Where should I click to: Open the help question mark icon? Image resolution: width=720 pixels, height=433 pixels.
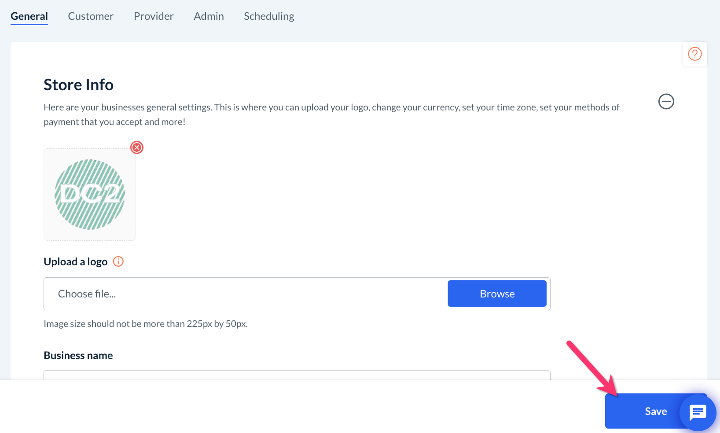pyautogui.click(x=694, y=54)
